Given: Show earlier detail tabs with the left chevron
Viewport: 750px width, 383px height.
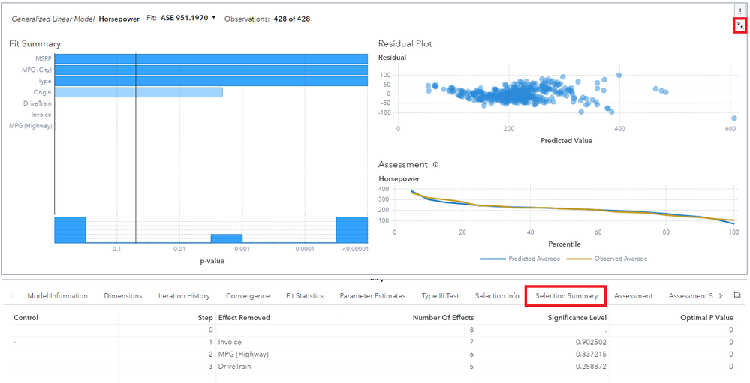Looking at the screenshot, I should pyautogui.click(x=11, y=295).
